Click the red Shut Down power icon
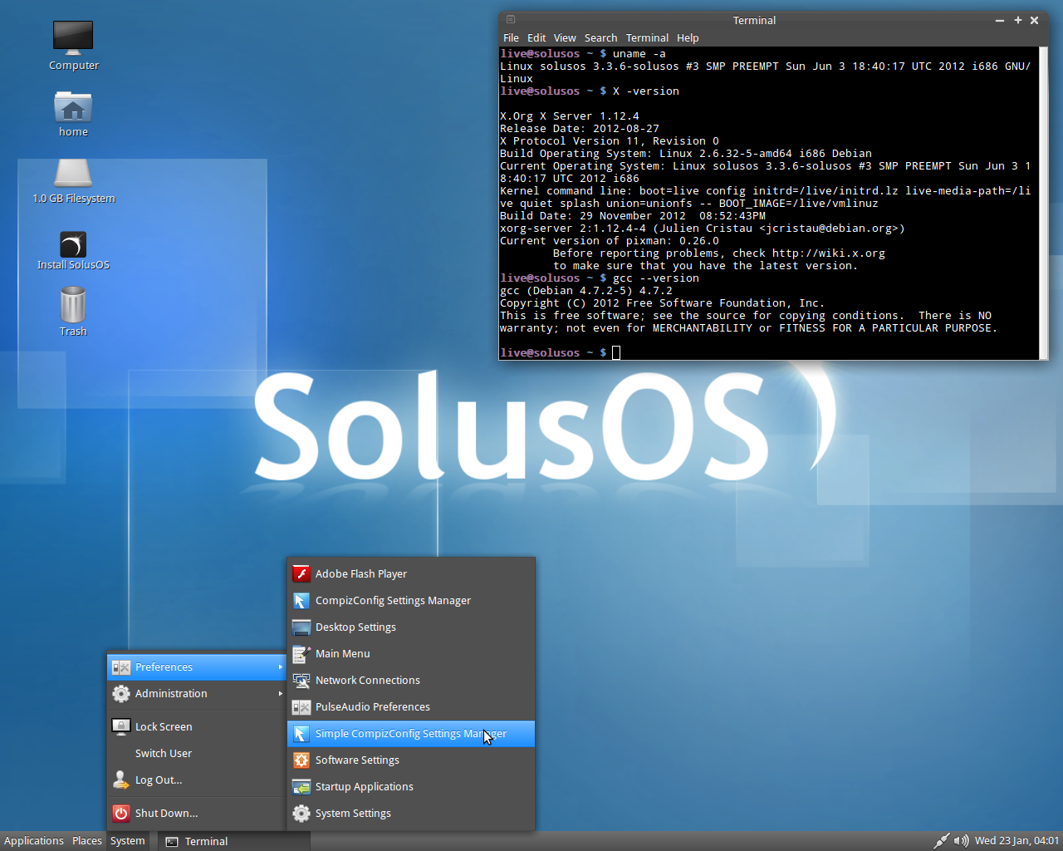This screenshot has height=851, width=1063. [x=121, y=813]
